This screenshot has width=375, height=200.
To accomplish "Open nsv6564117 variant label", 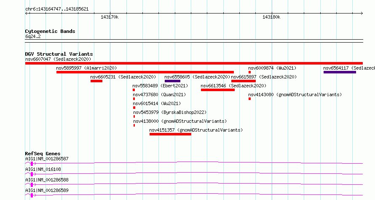I will pos(349,68).
